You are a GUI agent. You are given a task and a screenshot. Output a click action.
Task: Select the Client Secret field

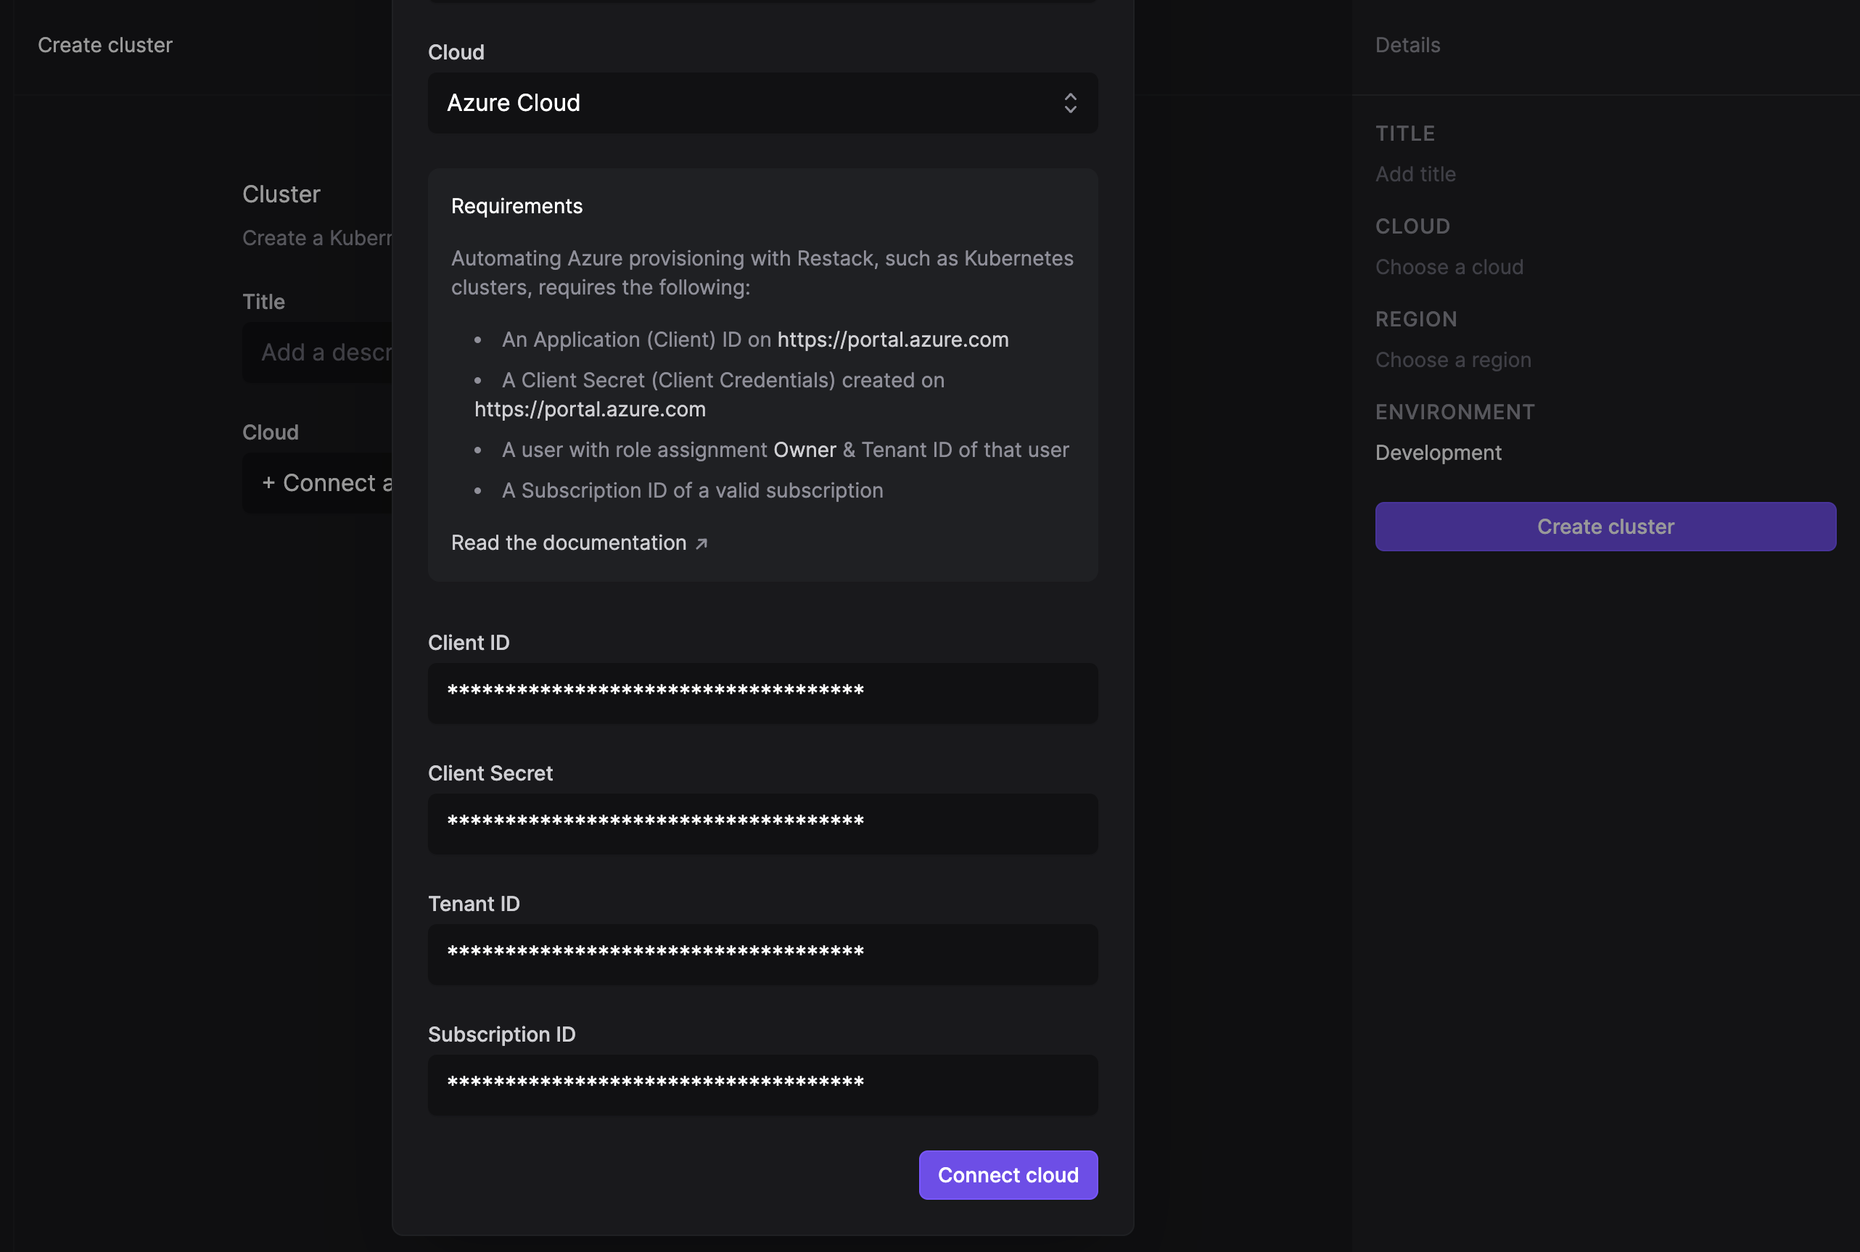click(x=761, y=823)
